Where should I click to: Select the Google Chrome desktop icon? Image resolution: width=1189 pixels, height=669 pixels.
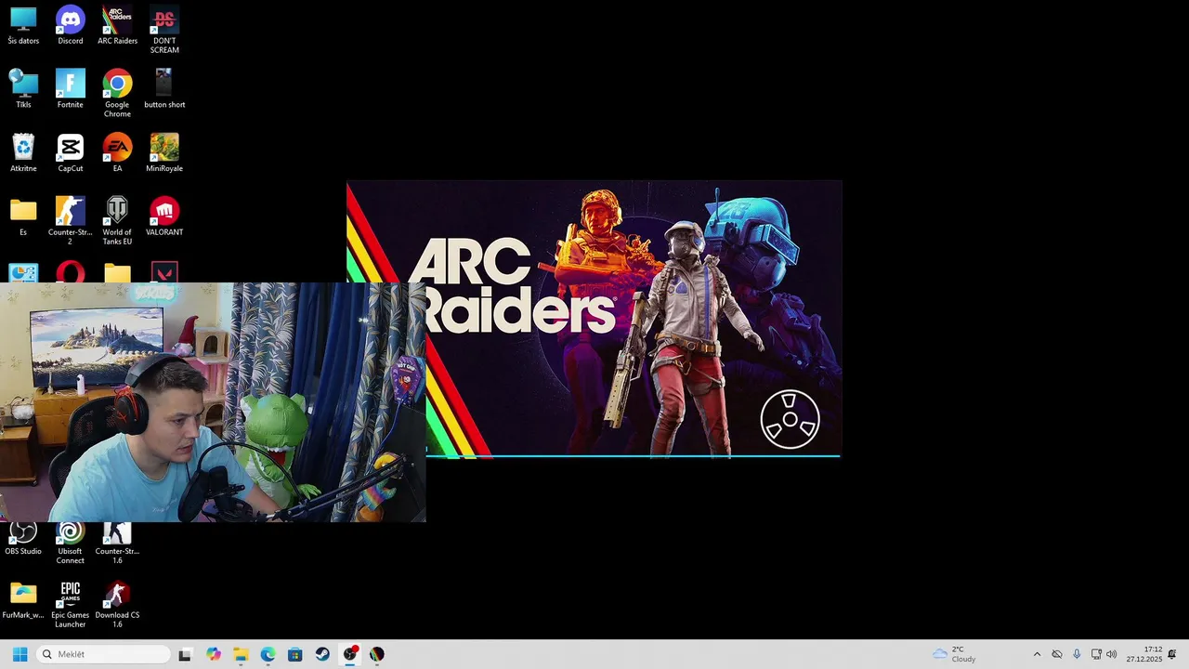[x=117, y=93]
